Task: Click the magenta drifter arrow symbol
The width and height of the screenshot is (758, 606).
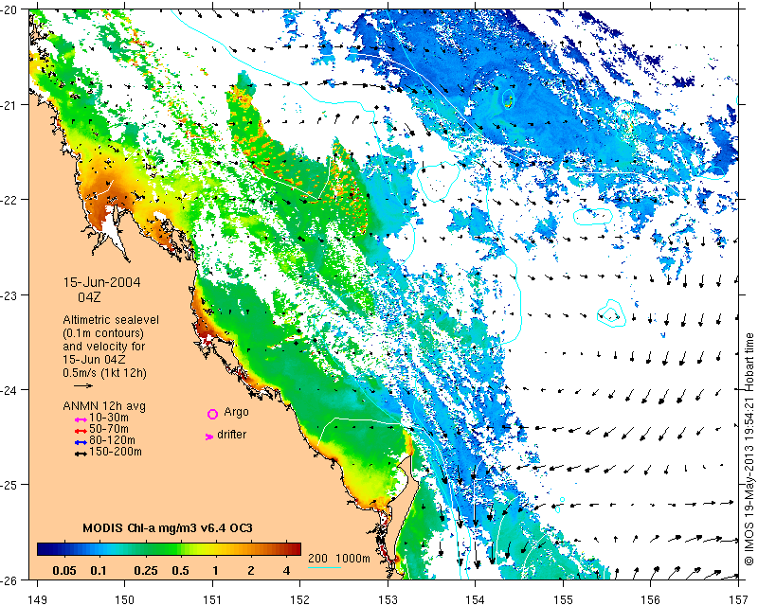Action: pyautogui.click(x=209, y=437)
